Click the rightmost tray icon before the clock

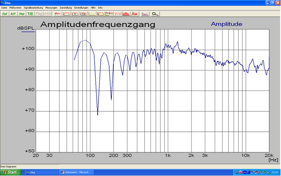(268, 173)
